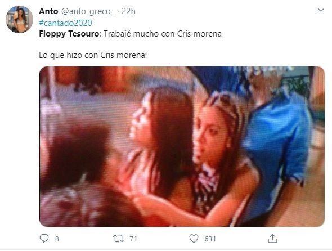This screenshot has width=332, height=251.
Task: Click the bold text Floppy Tesouro
Action: tap(69, 34)
